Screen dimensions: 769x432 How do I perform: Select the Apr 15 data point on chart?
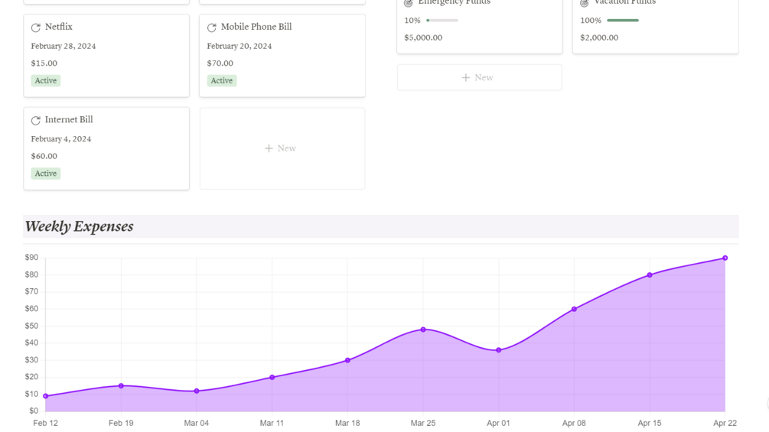tap(650, 274)
